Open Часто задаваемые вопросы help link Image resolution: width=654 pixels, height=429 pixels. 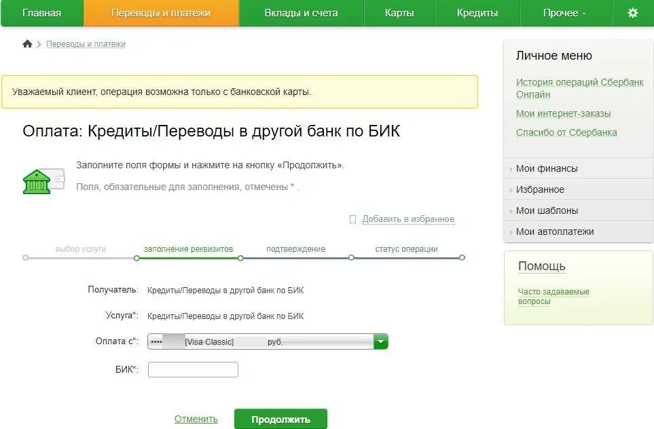click(553, 297)
